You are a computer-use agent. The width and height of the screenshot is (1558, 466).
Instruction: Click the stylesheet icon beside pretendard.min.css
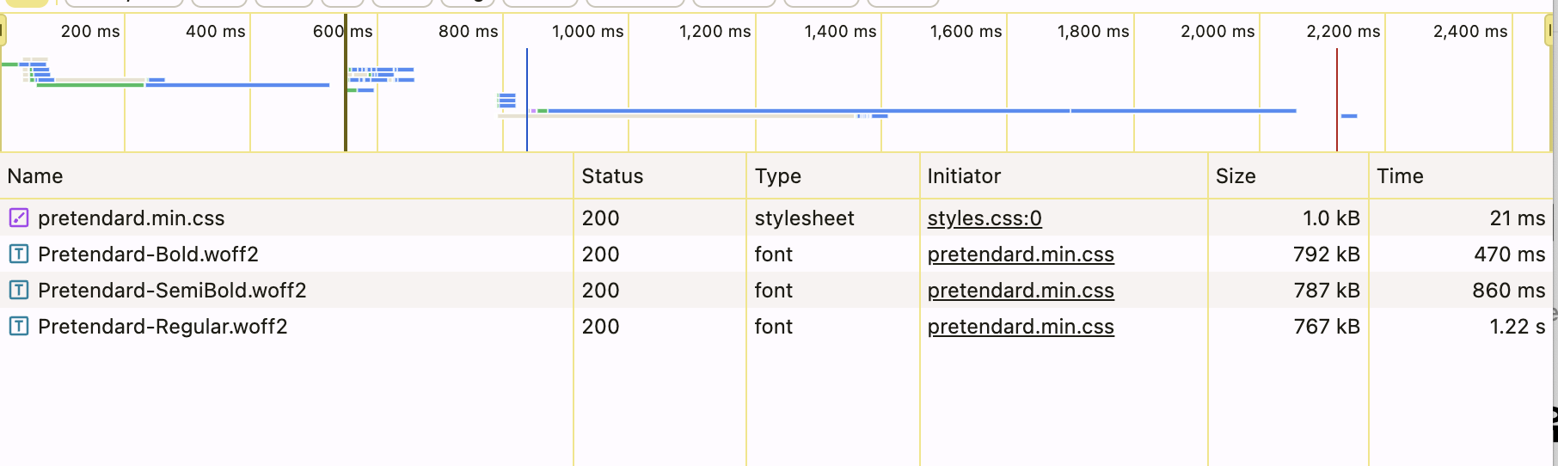point(19,218)
